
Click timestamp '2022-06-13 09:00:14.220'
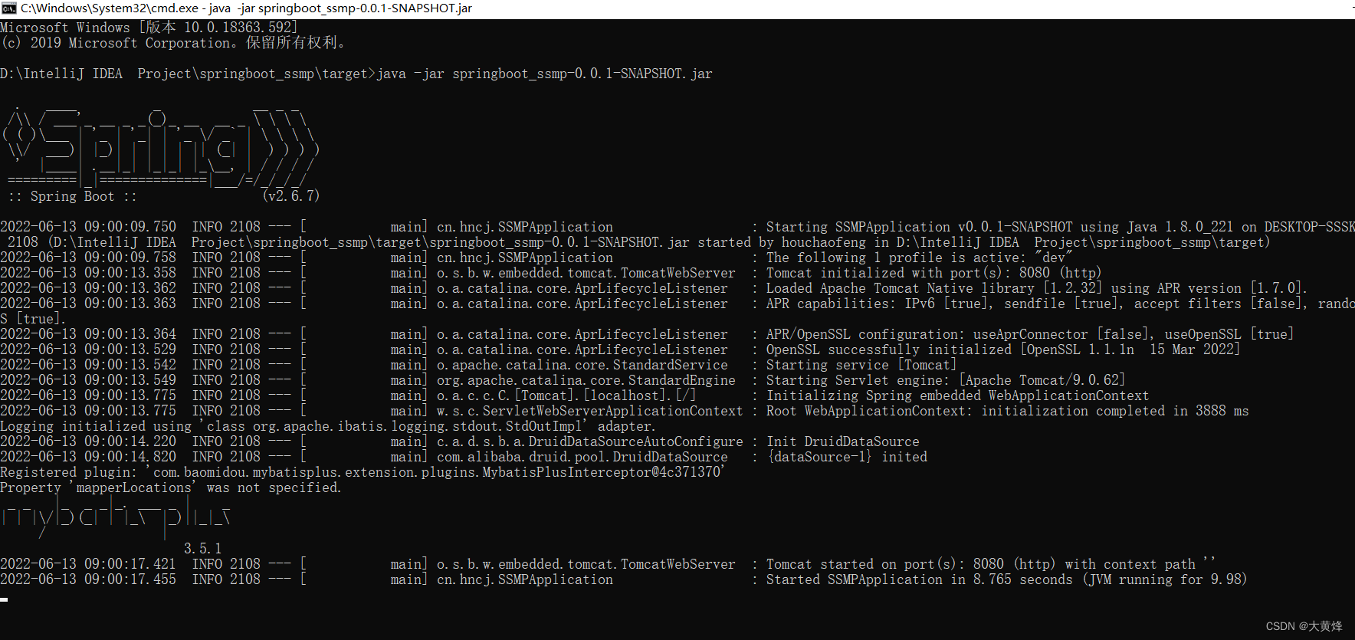coord(88,441)
